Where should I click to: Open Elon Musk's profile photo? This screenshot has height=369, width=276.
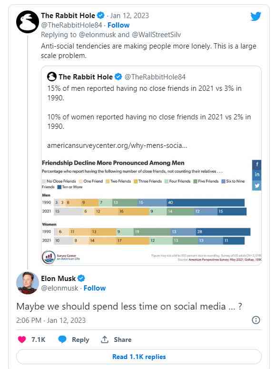(x=28, y=283)
